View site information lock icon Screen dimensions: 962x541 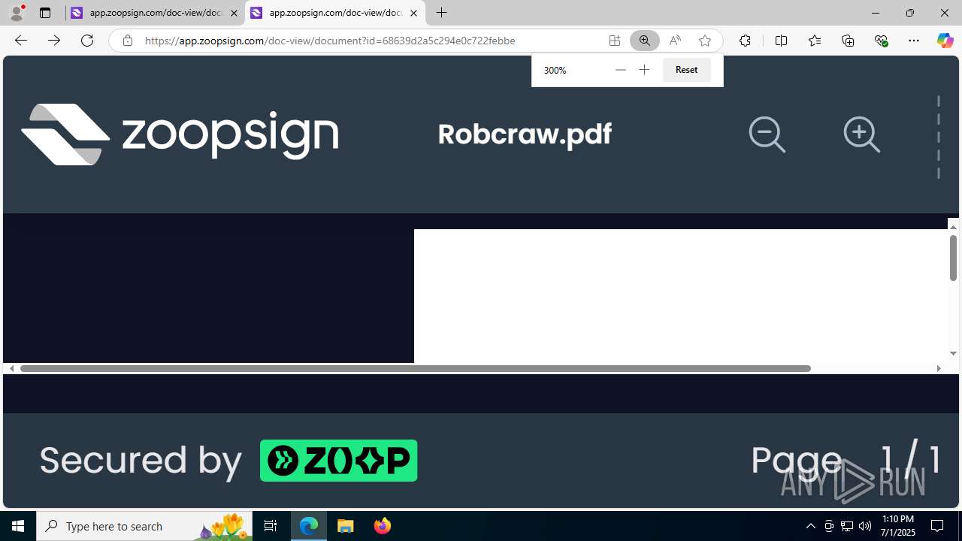tap(128, 41)
